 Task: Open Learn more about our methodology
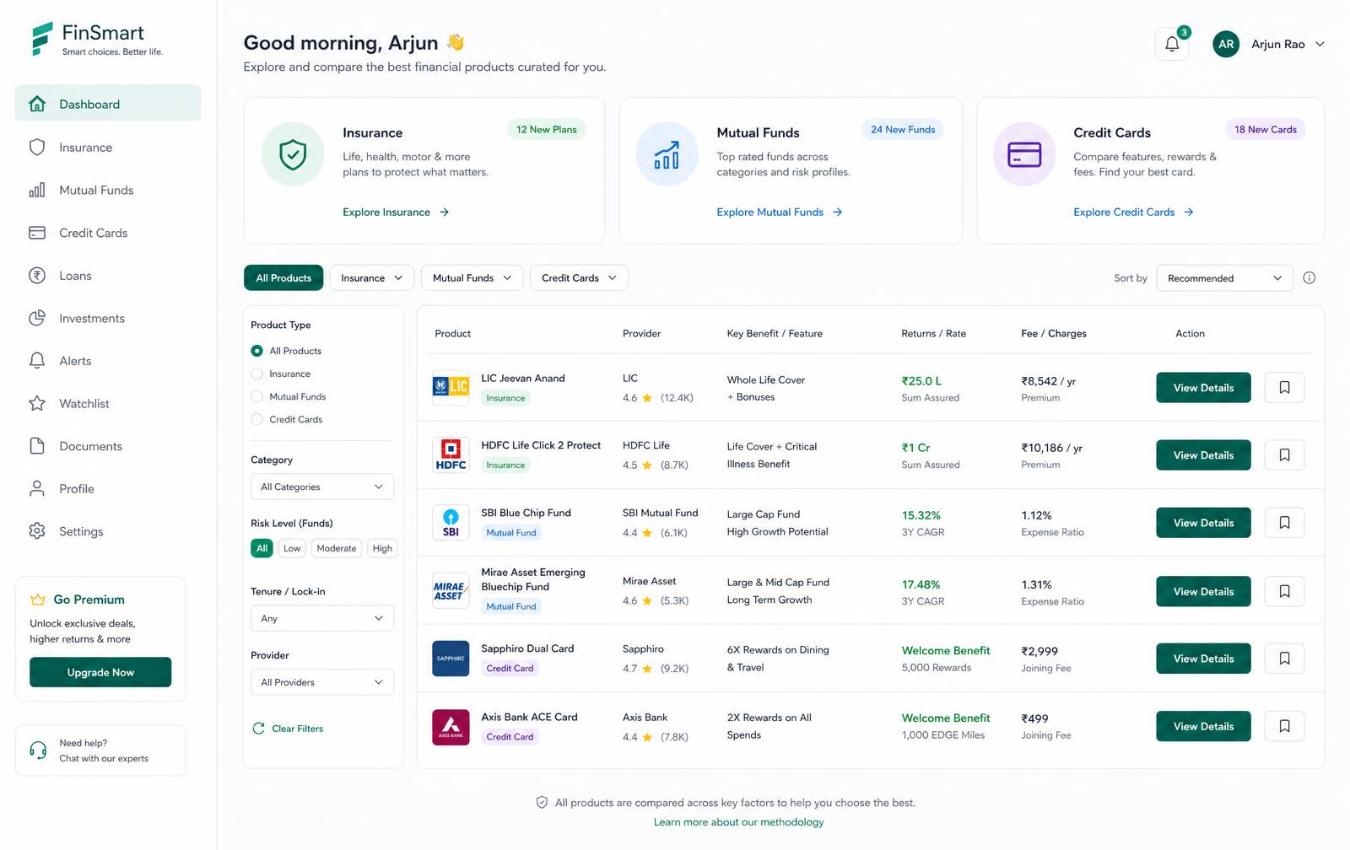(x=738, y=822)
